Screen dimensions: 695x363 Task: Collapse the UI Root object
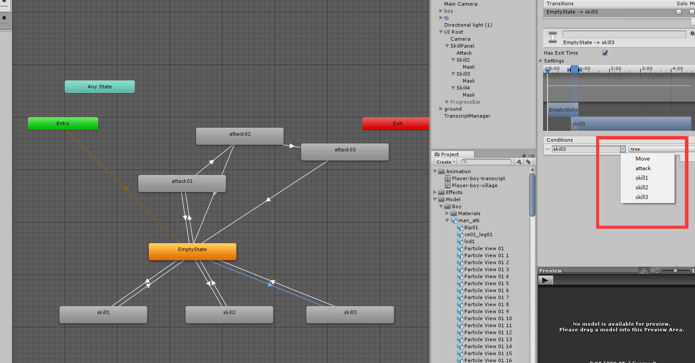[x=441, y=32]
